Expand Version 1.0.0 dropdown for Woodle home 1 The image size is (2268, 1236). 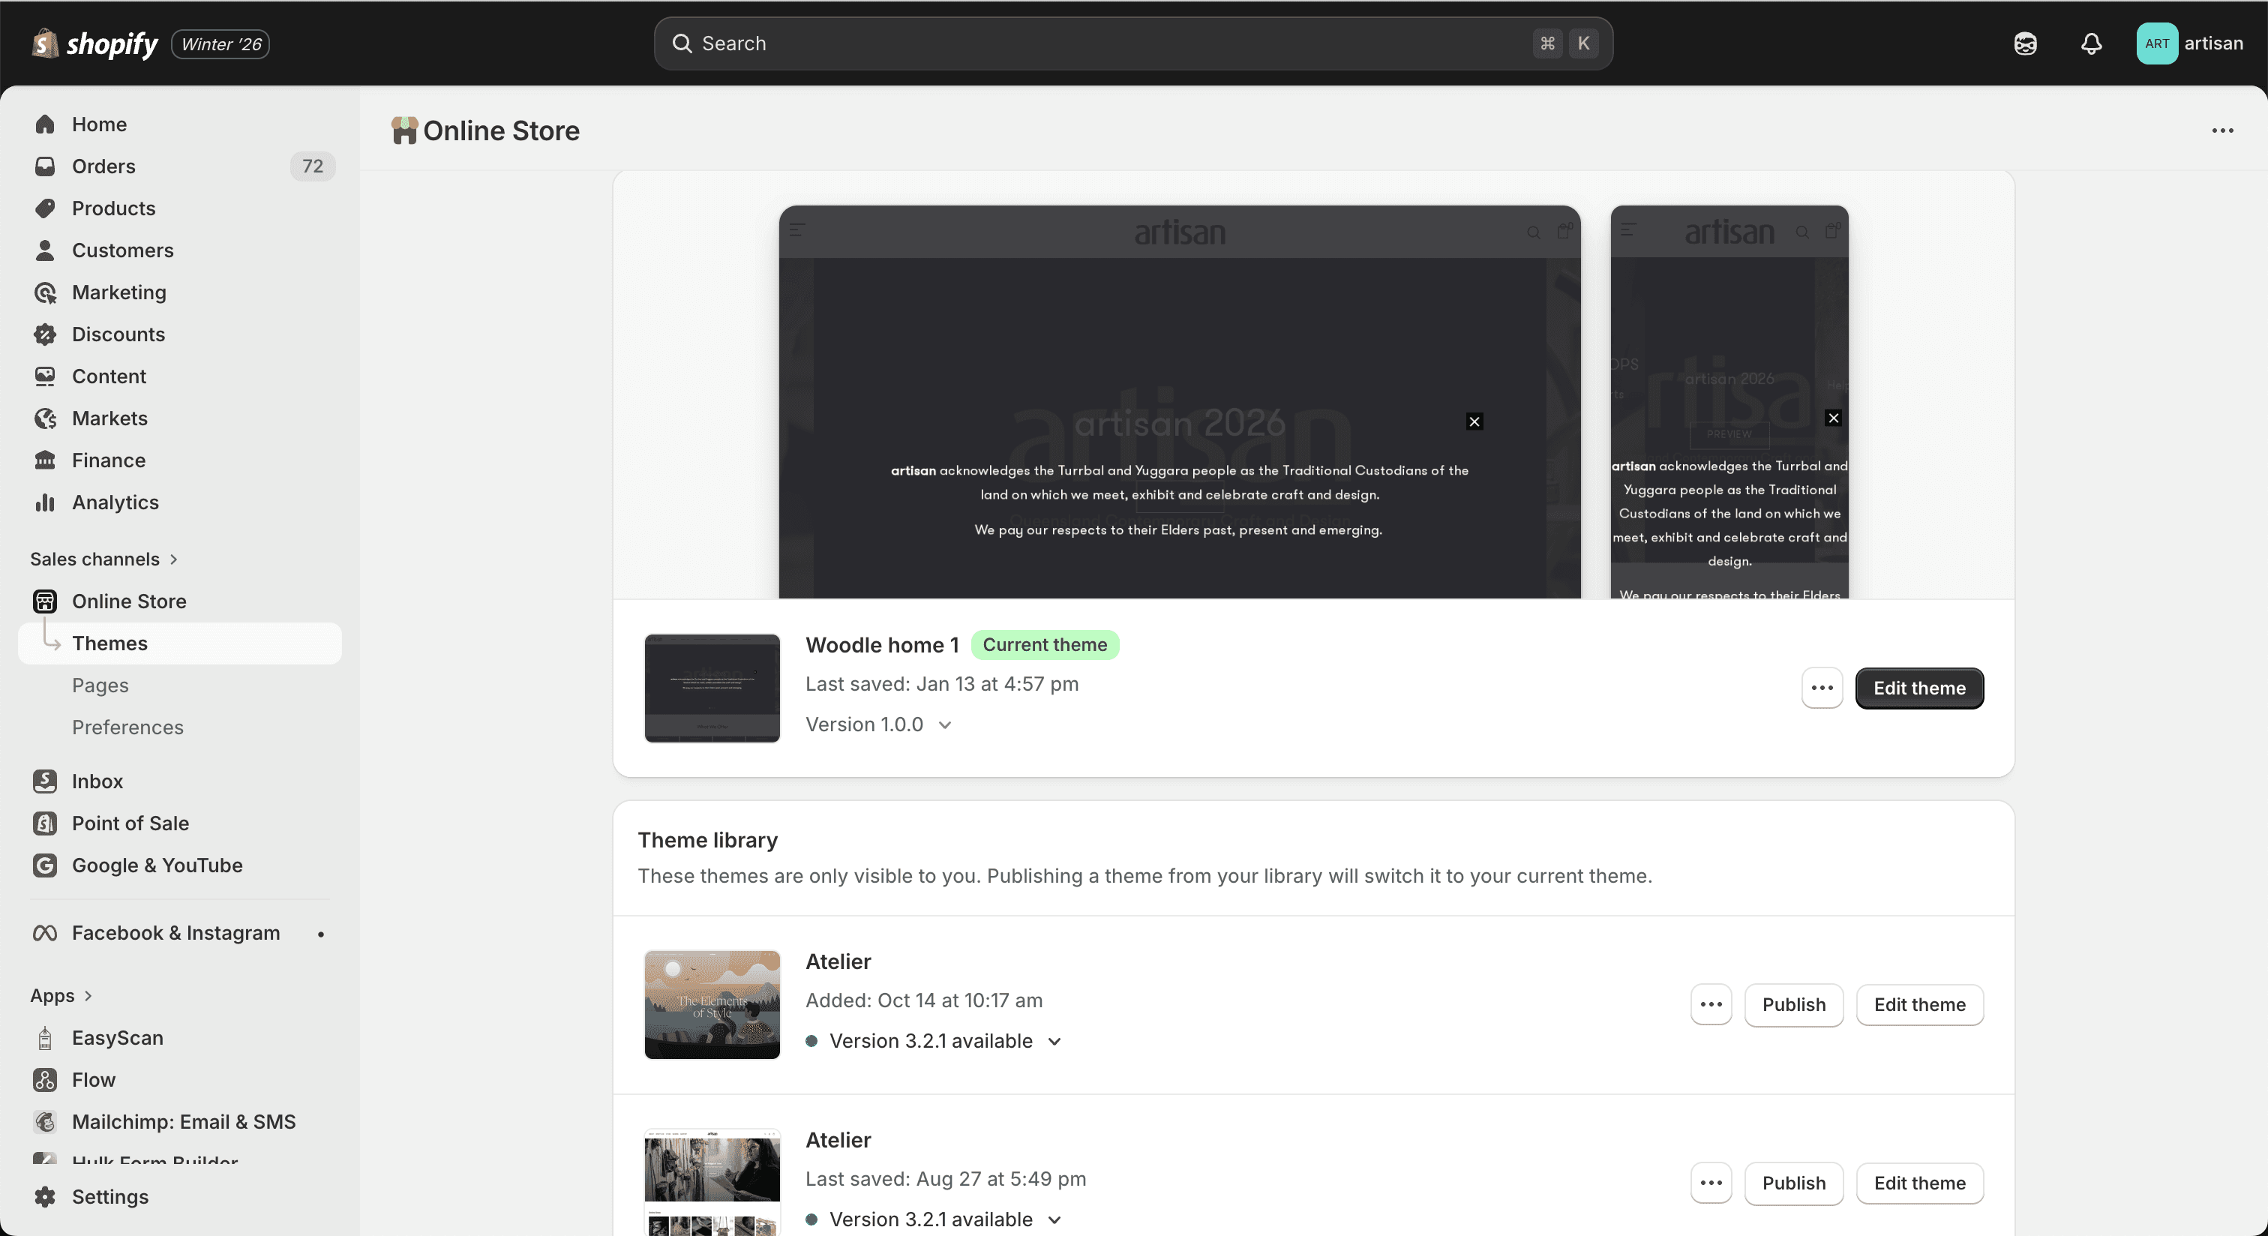[943, 724]
